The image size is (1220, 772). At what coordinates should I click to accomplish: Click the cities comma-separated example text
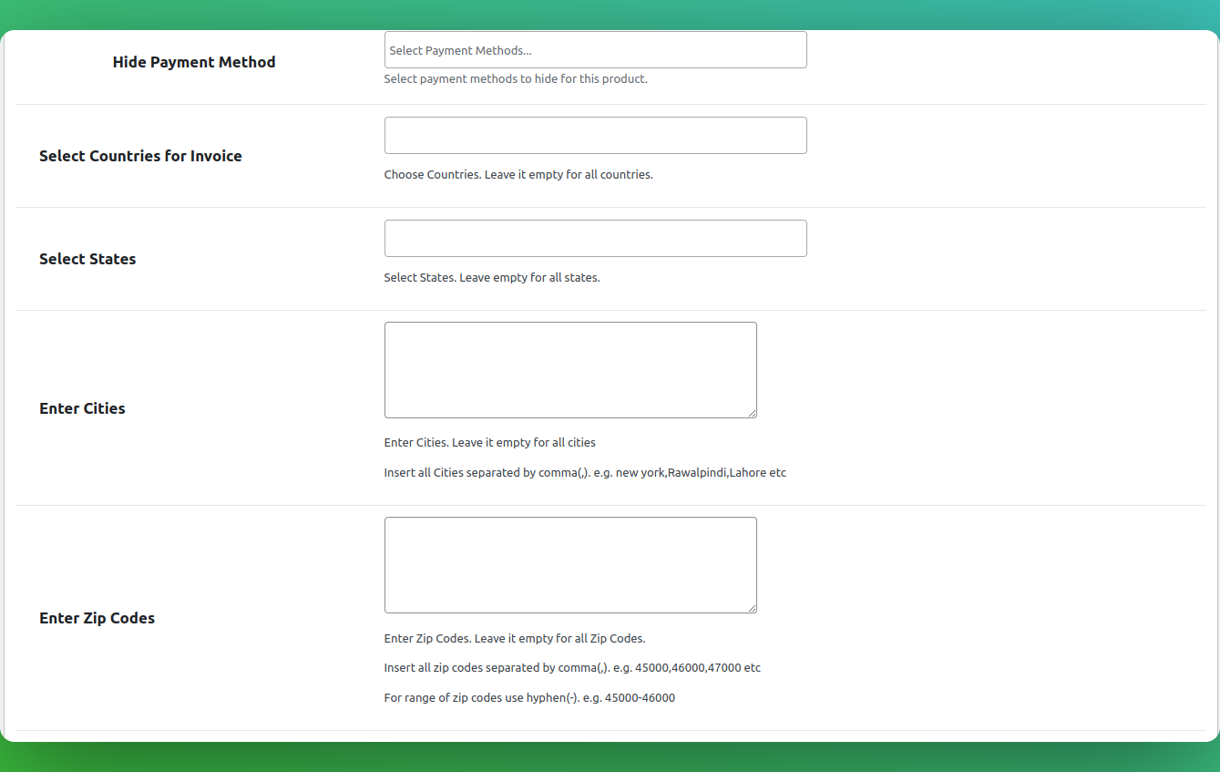pos(584,473)
